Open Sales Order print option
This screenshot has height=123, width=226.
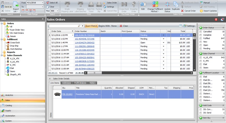tap(110, 3)
